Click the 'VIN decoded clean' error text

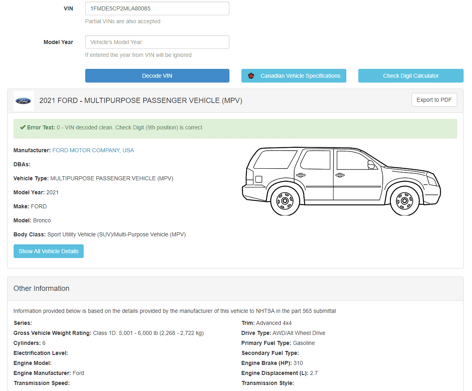pos(129,127)
